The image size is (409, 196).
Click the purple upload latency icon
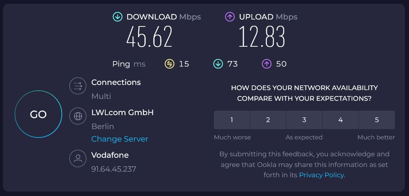tap(267, 64)
